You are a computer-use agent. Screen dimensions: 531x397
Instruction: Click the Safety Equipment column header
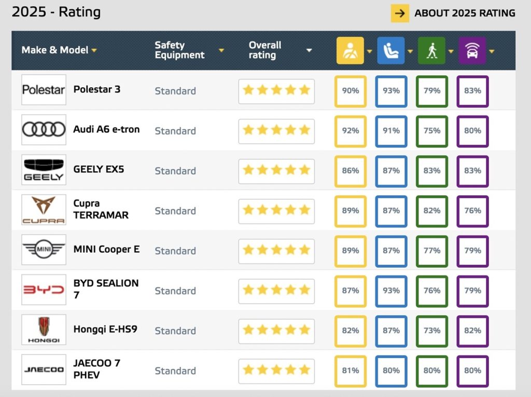[179, 50]
